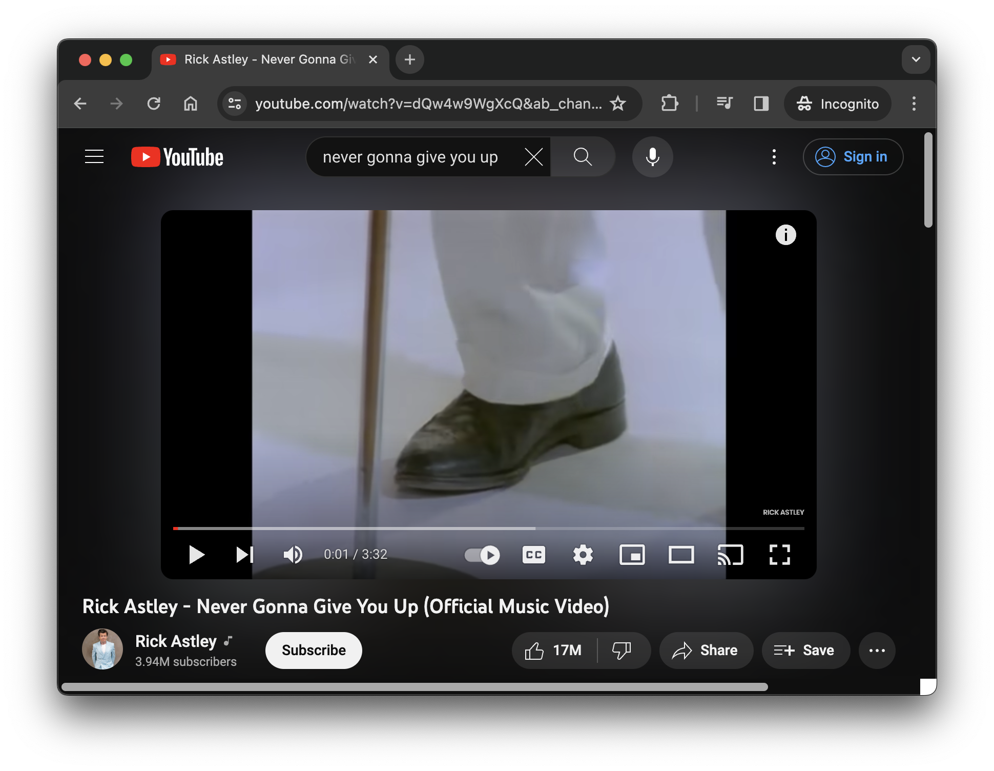
Task: Enable closed captions (CC) on video
Action: tap(532, 554)
